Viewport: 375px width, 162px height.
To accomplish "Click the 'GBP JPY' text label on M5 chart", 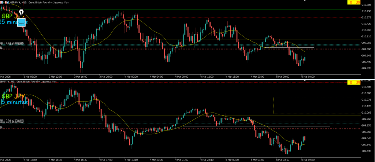I will [14, 96].
